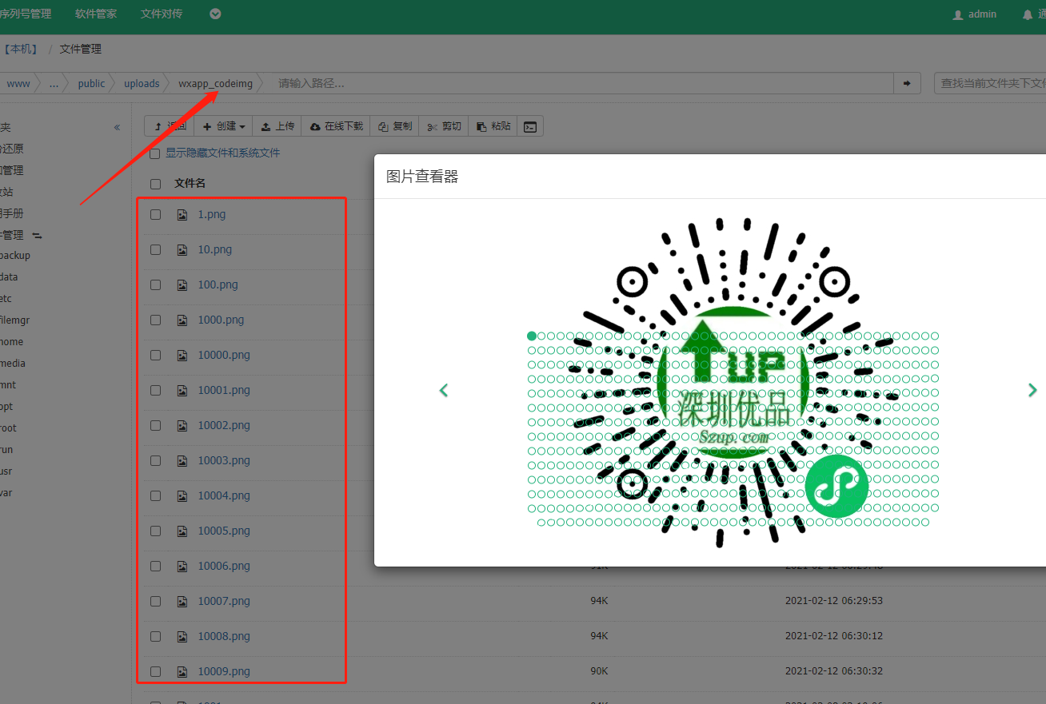Enable show hidden and system files checkbox
The image size is (1046, 704).
[155, 153]
